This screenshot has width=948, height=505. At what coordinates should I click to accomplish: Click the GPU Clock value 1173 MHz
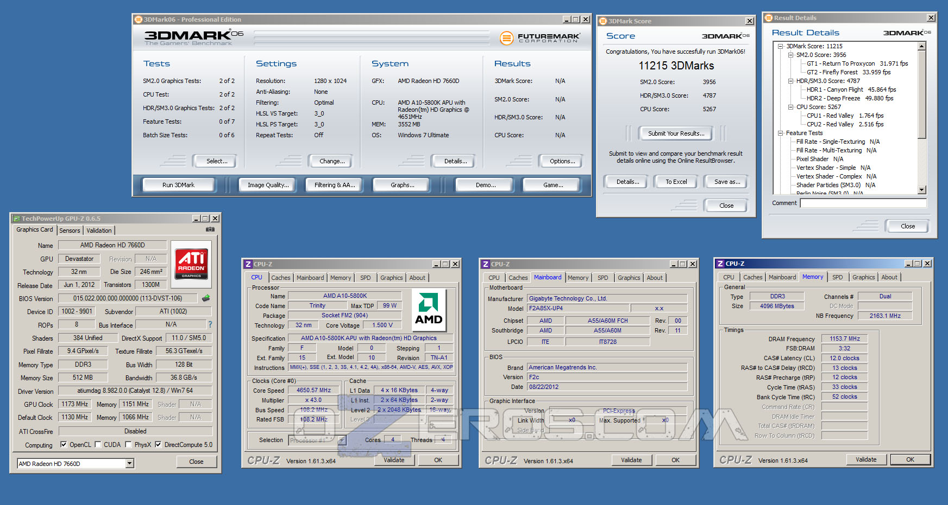pyautogui.click(x=74, y=404)
